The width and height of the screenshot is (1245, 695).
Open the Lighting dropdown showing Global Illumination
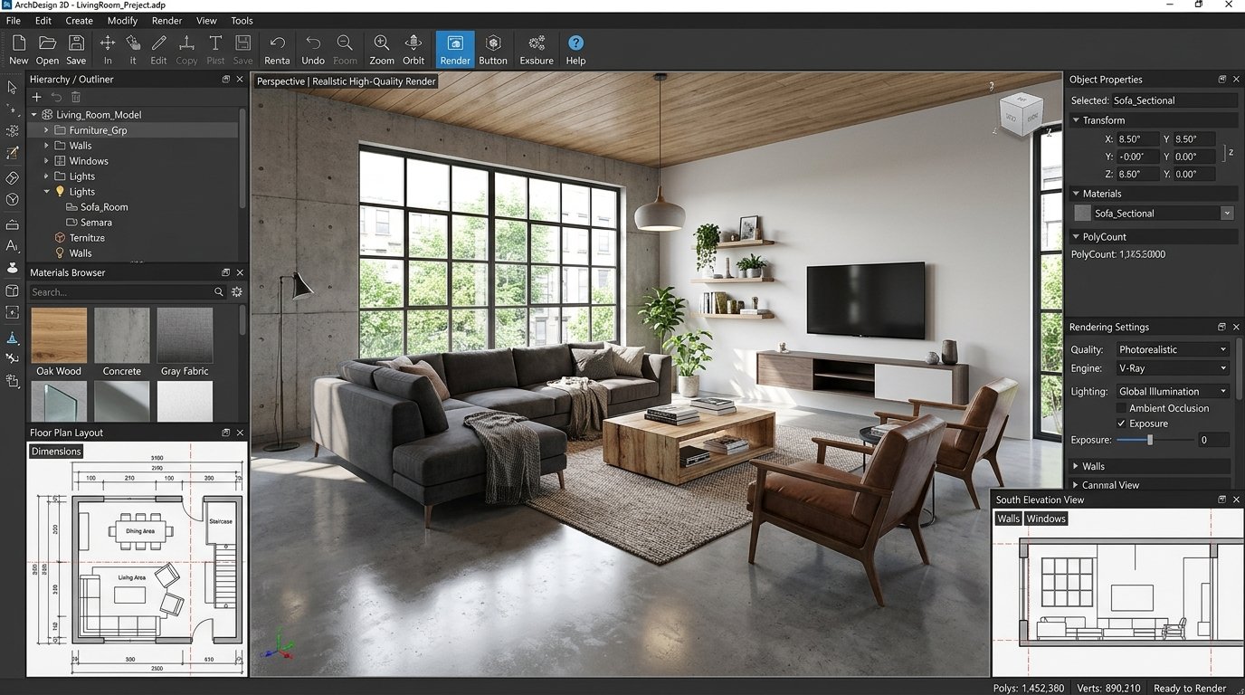[1172, 391]
